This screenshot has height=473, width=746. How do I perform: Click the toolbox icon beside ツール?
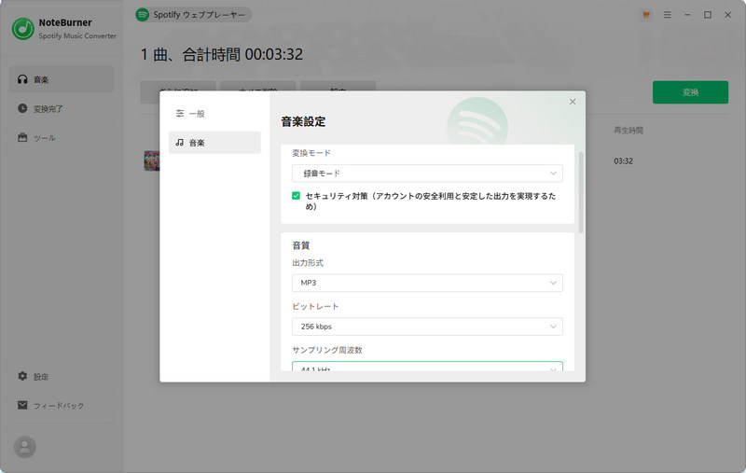coord(22,137)
